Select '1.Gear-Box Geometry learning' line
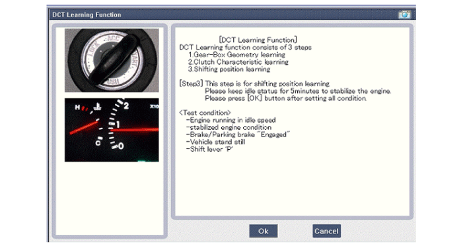The height and width of the screenshot is (248, 463). pyautogui.click(x=237, y=55)
